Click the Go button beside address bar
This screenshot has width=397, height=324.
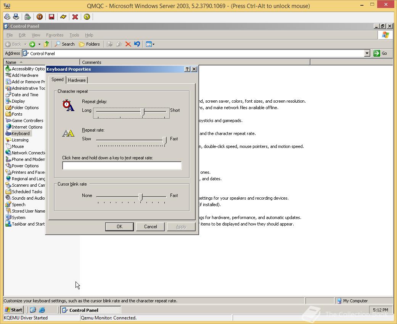click(x=381, y=53)
